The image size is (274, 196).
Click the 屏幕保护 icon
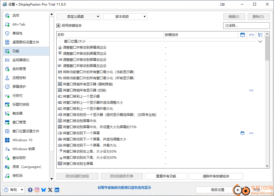[x=7, y=87]
